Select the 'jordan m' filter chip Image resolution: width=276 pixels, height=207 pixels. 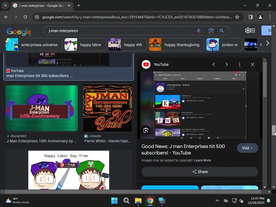224,44
